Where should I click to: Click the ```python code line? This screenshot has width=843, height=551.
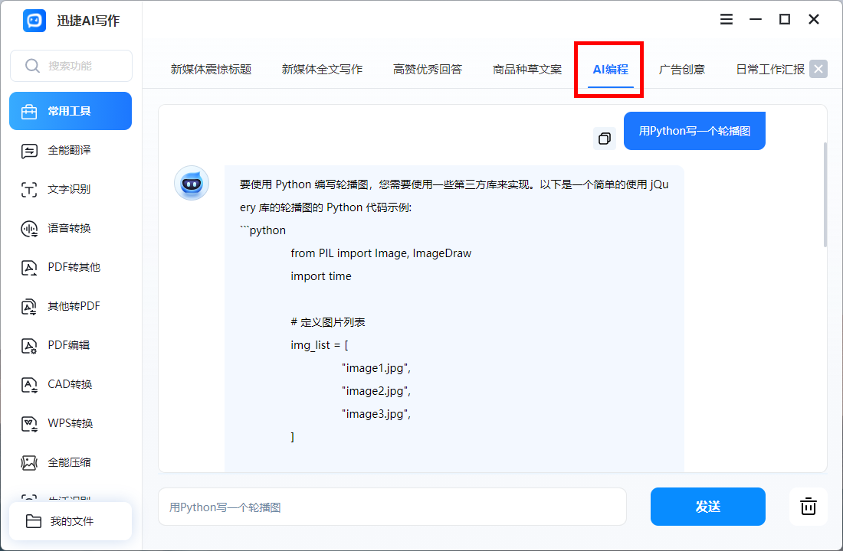click(263, 230)
